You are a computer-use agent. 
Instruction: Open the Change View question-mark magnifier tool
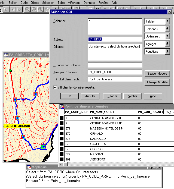point(41,10)
